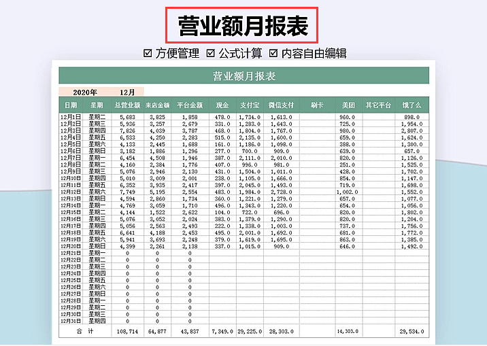Click the 12月5日 date cell
The height and width of the screenshot is (346, 487).
[x=71, y=144]
